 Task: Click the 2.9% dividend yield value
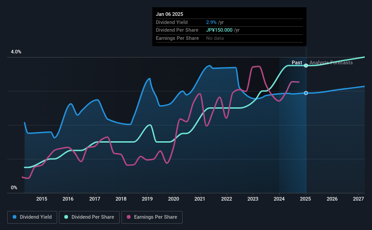tap(211, 22)
